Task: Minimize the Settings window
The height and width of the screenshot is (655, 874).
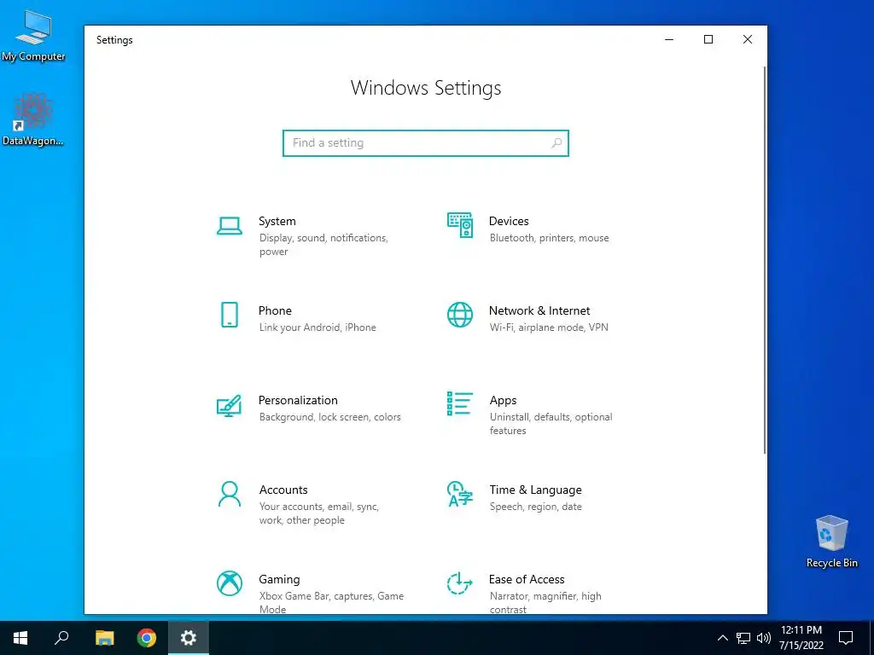Action: pyautogui.click(x=669, y=39)
